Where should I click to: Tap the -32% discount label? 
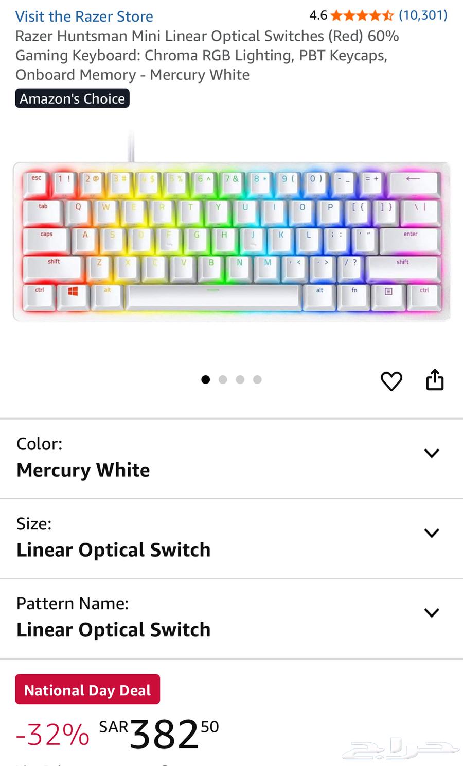(52, 735)
